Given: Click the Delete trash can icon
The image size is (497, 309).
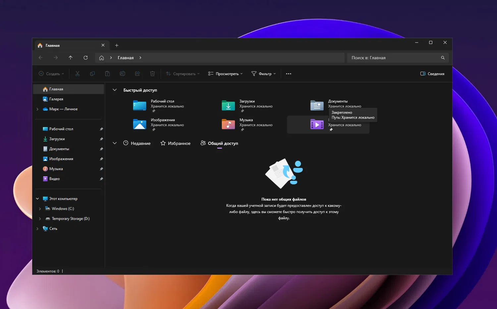Looking at the screenshot, I should click(x=152, y=74).
